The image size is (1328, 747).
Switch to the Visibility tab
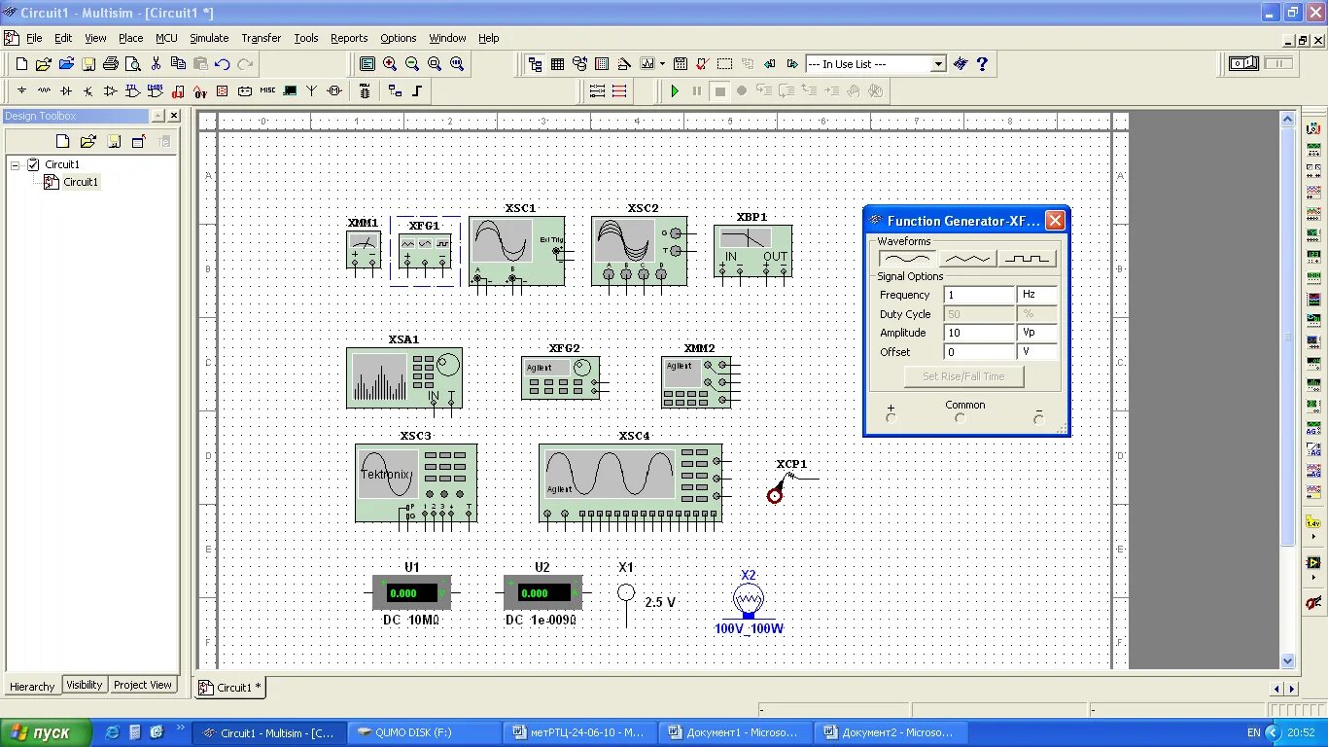tap(84, 685)
